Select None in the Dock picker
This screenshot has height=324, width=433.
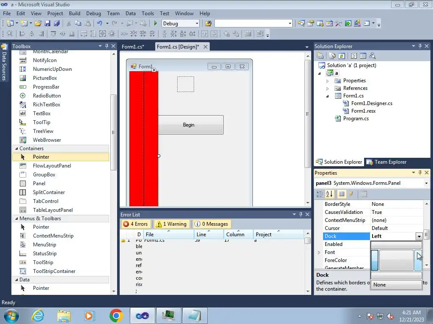click(x=396, y=285)
